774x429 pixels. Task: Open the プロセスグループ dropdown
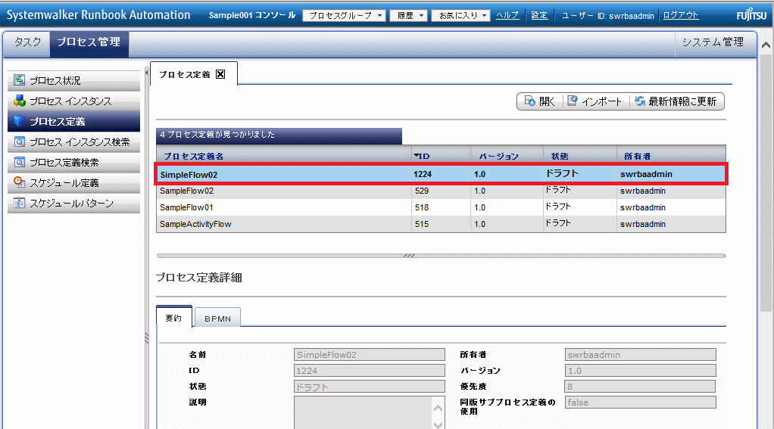(x=344, y=15)
